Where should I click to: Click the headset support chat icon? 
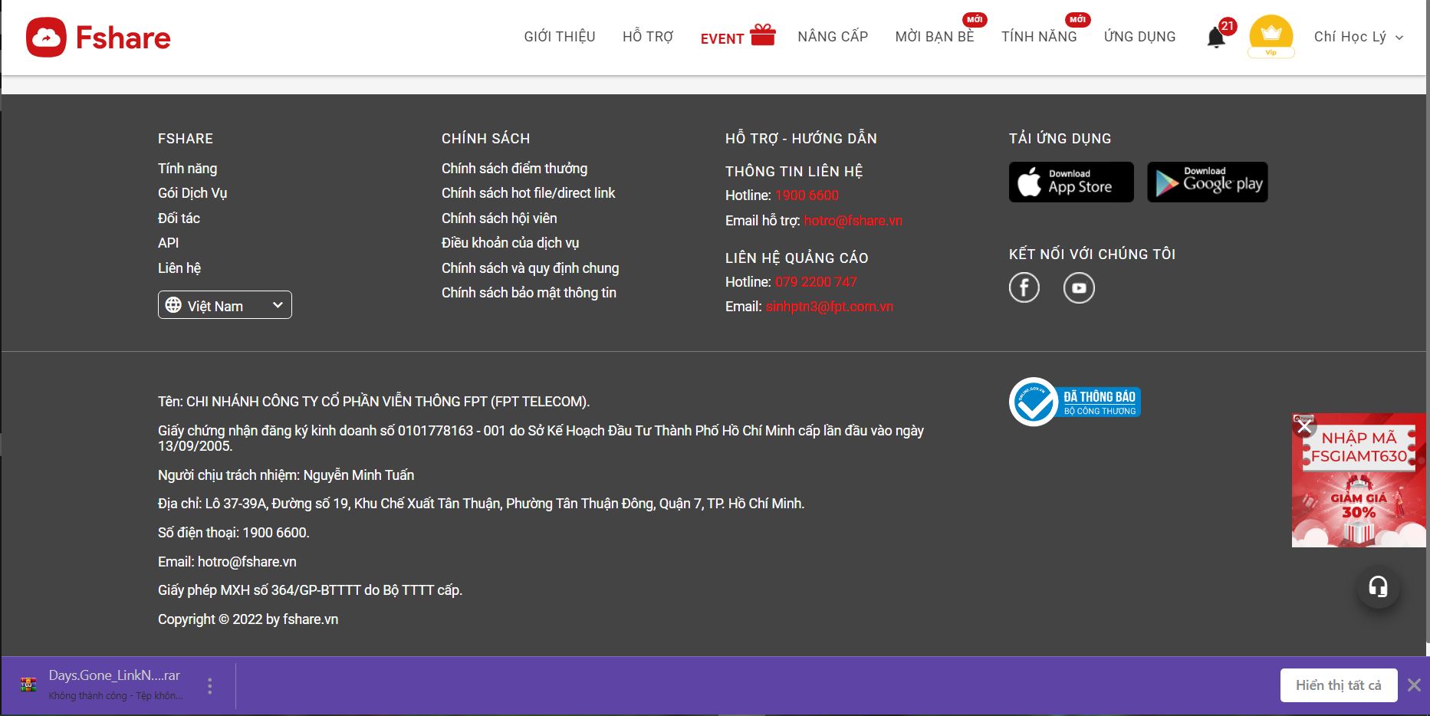pyautogui.click(x=1378, y=587)
